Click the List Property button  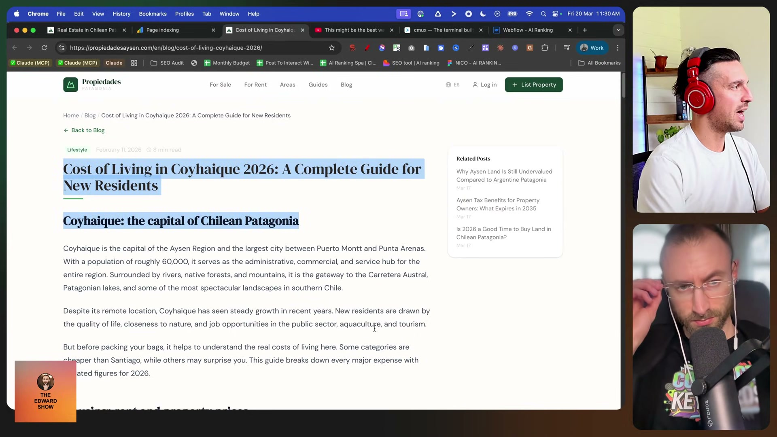pos(534,85)
